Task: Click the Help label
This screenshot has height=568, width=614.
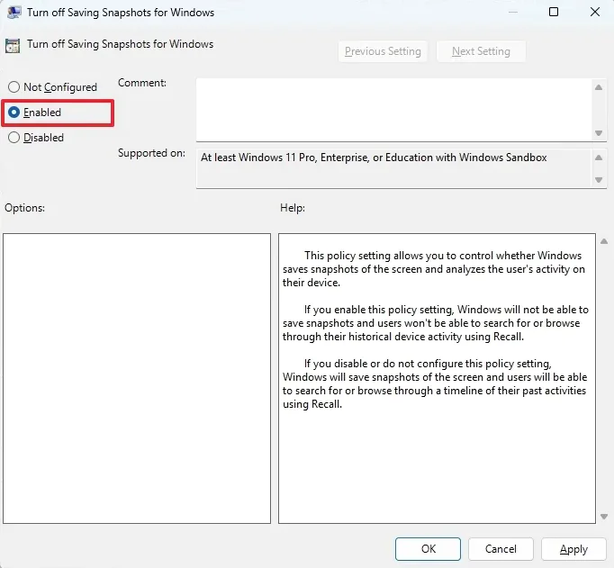Action: coord(293,208)
